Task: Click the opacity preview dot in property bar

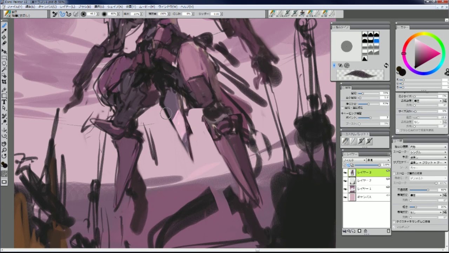Action: coord(104,14)
